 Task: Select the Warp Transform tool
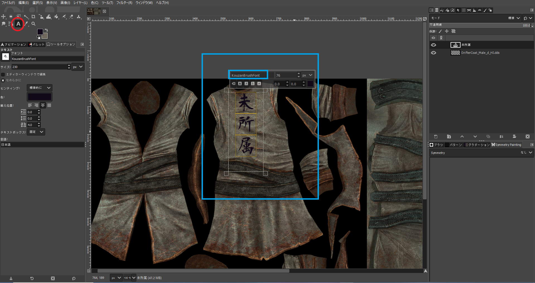pos(49,17)
